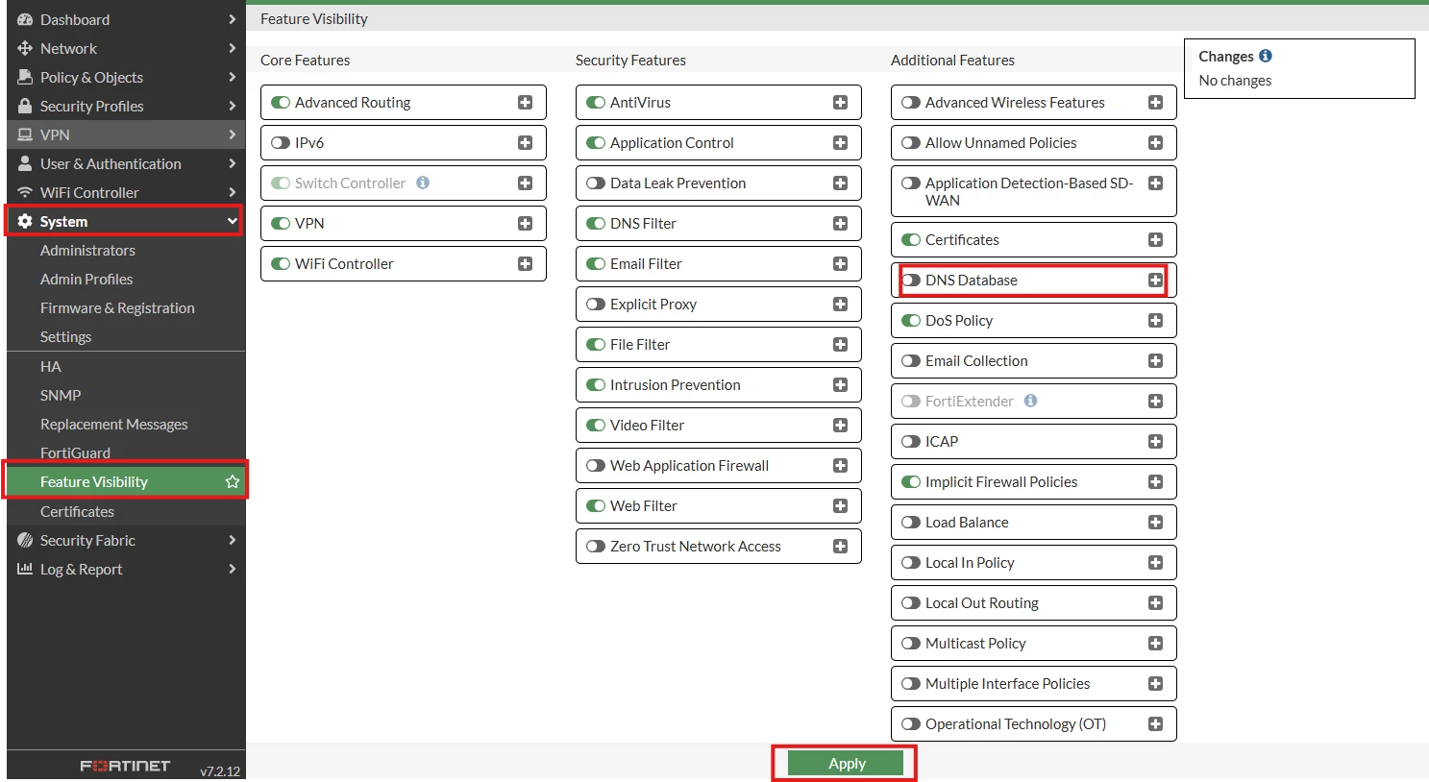Click the Security Fabric icon
Image resolution: width=1429 pixels, height=782 pixels.
25,540
